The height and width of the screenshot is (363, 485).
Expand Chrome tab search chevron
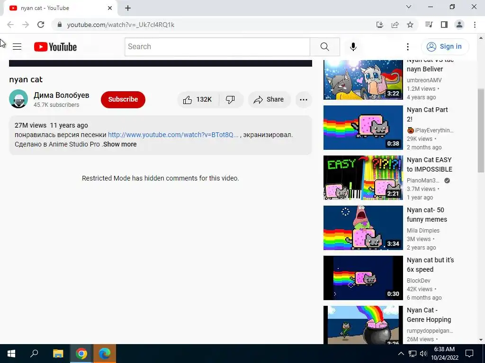point(409,7)
